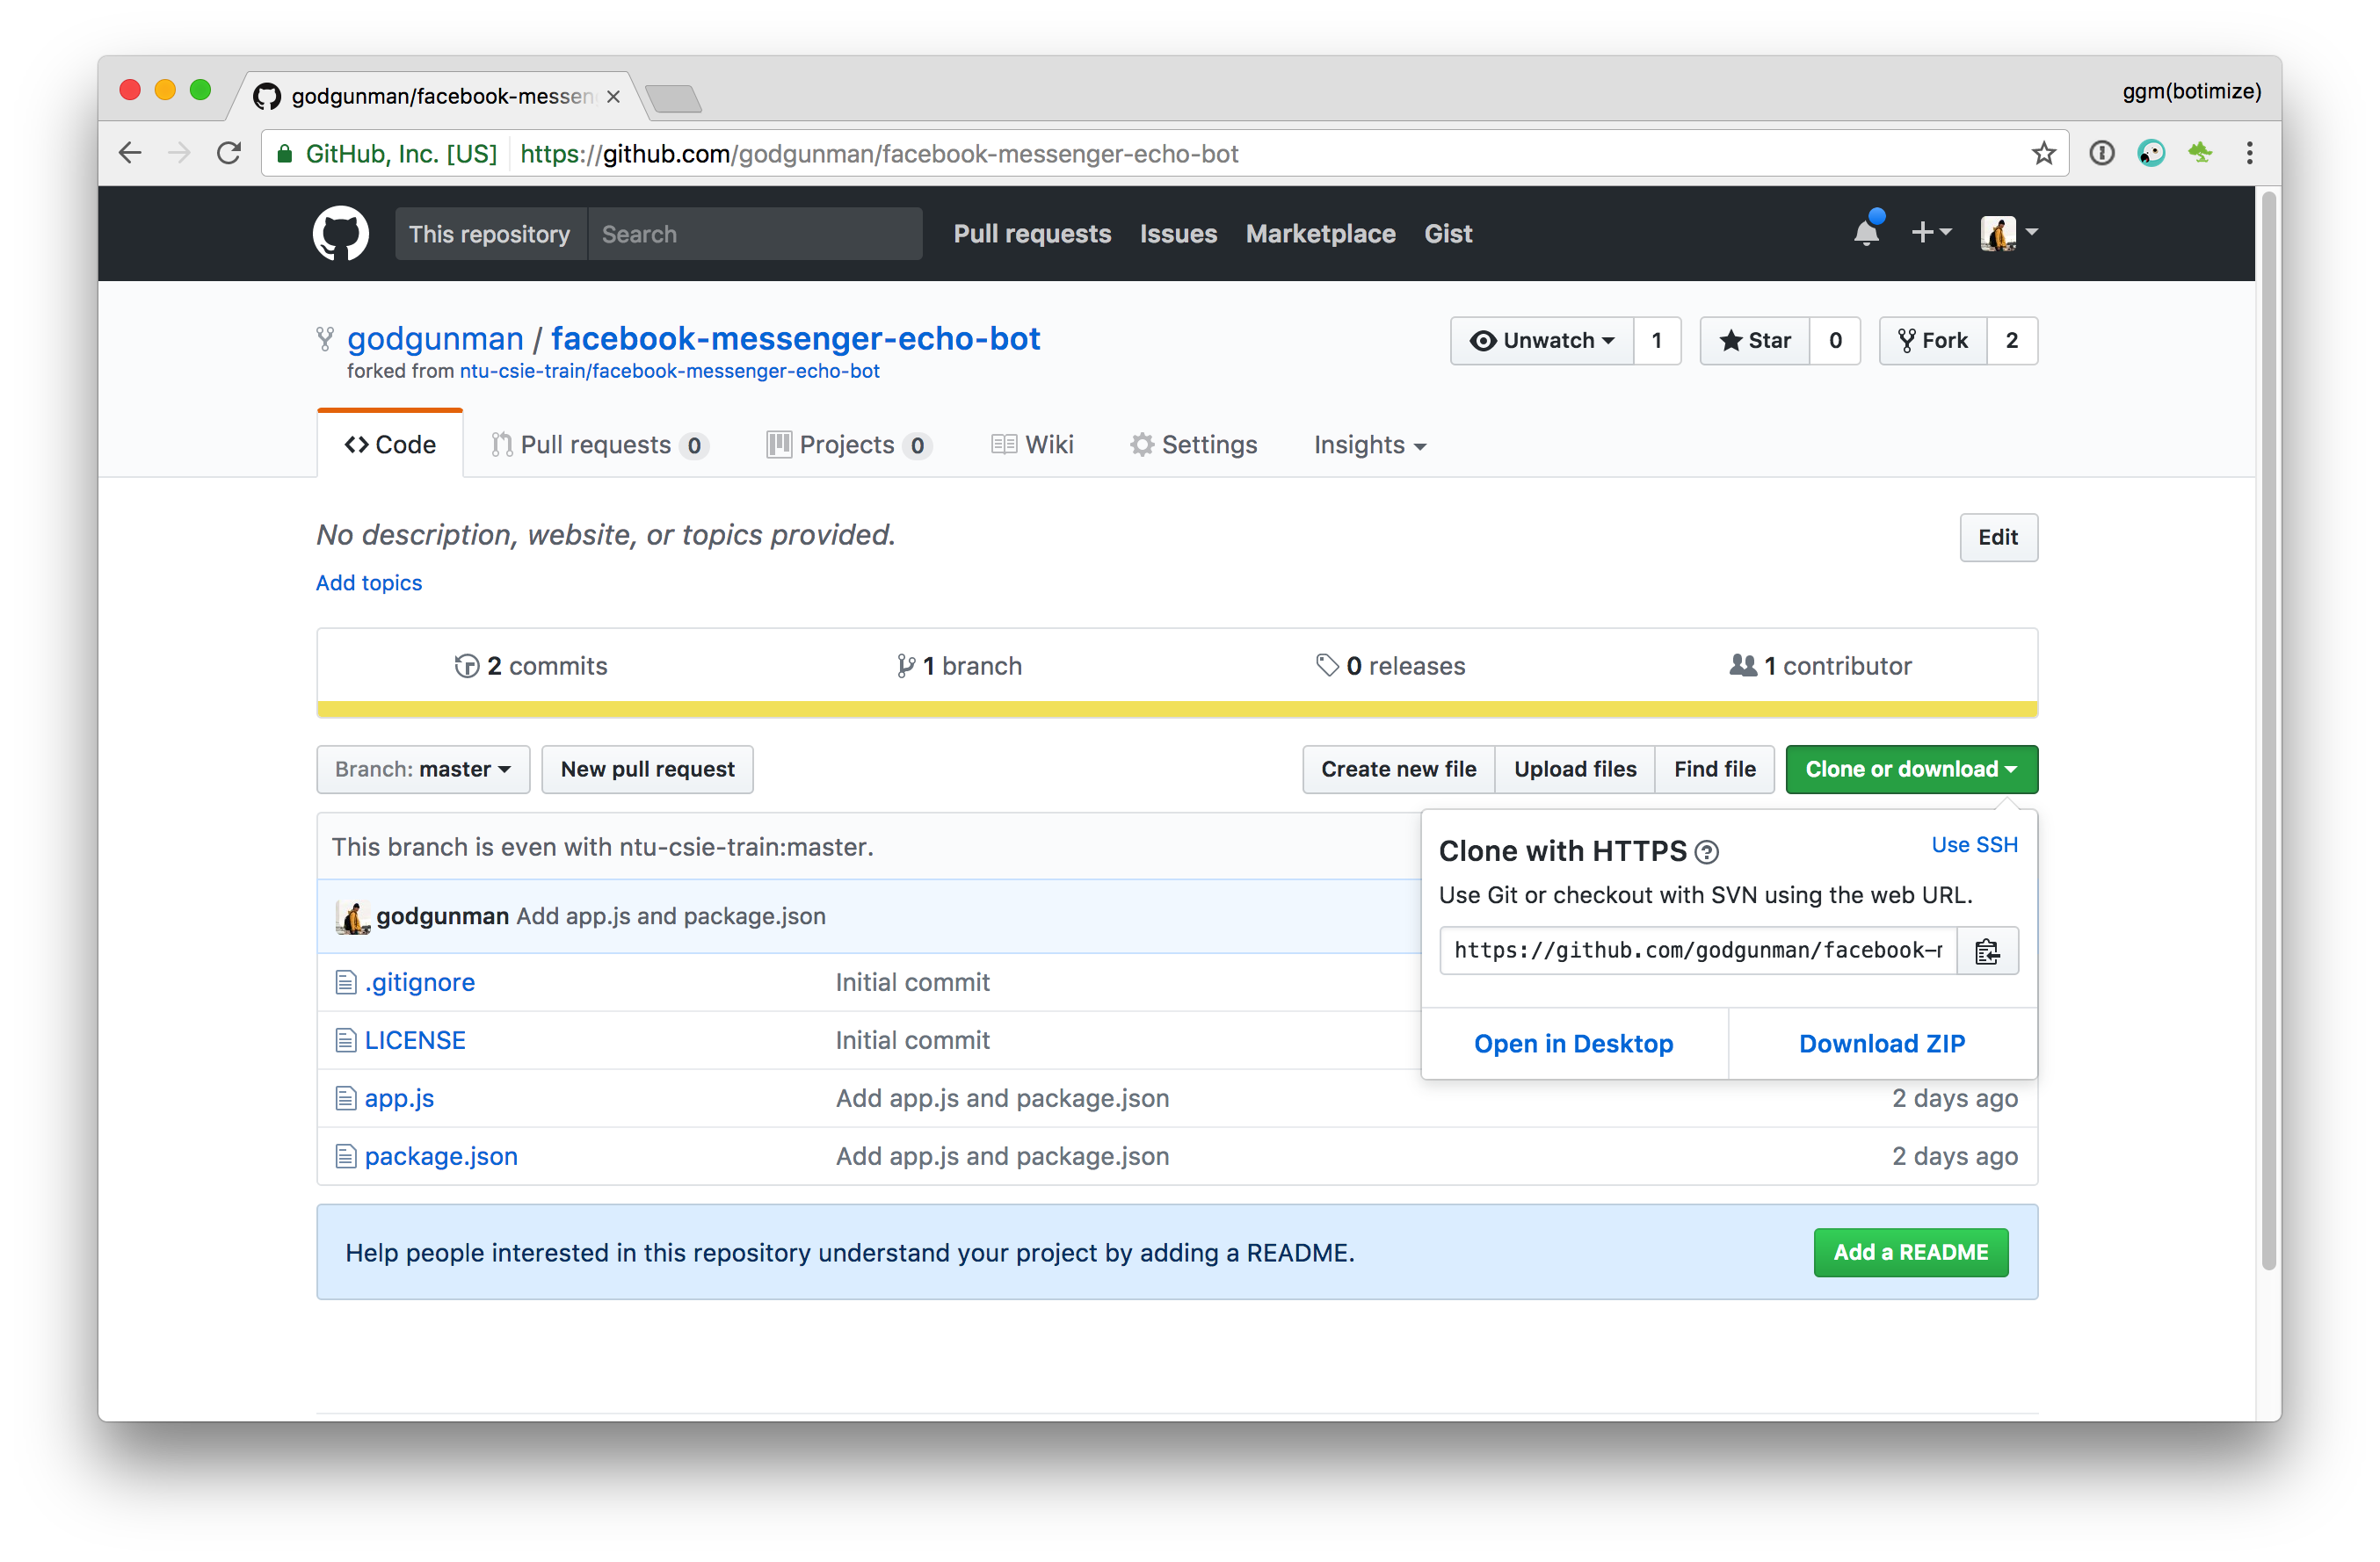Click the green evernote-style extension icon

(x=2200, y=153)
